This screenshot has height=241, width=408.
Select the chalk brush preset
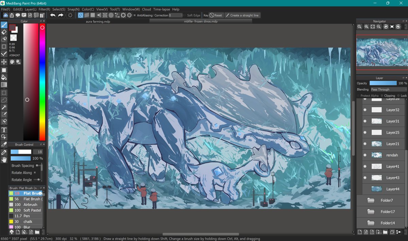click(26, 222)
